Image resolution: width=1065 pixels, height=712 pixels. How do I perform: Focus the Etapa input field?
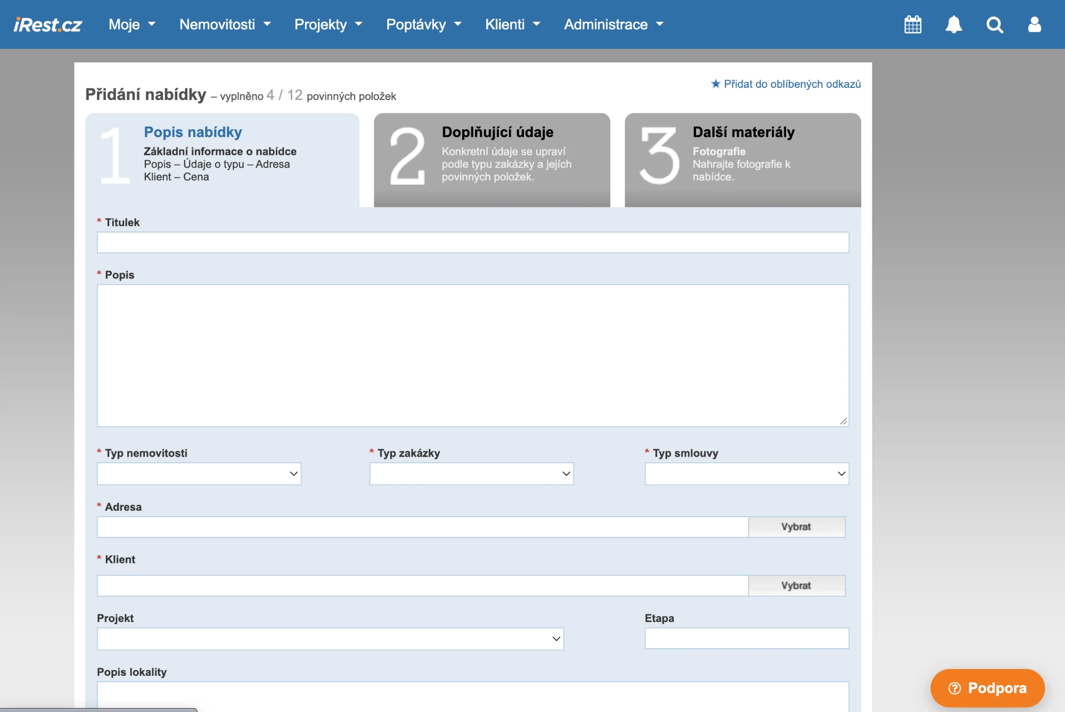(x=747, y=638)
